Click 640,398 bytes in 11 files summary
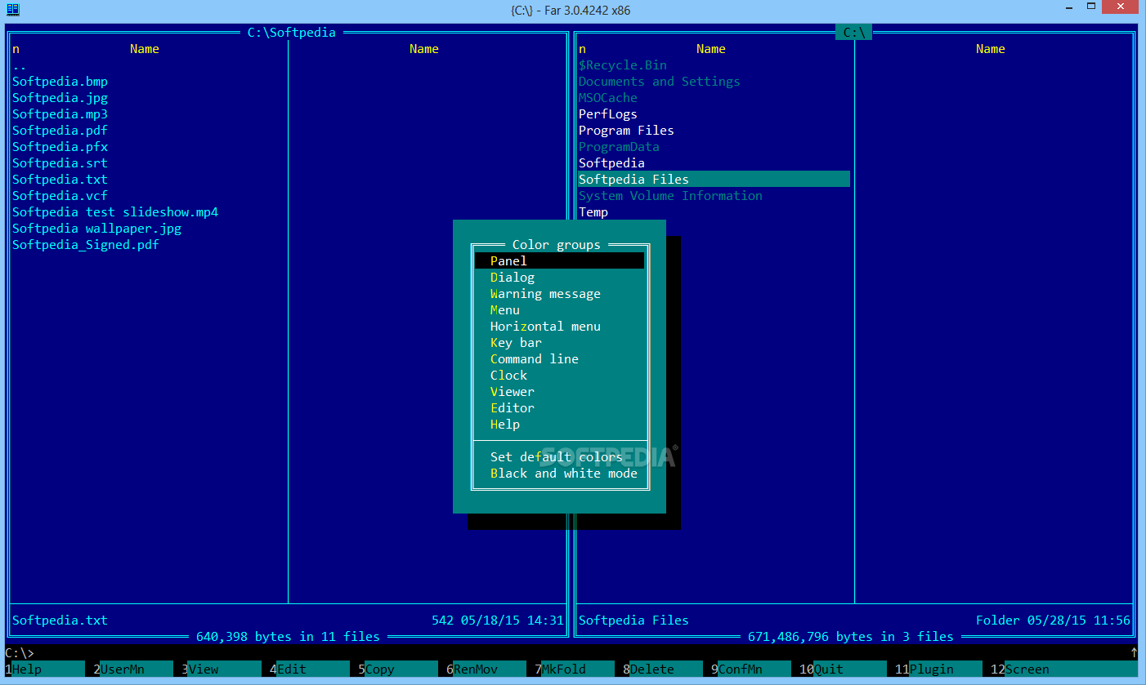This screenshot has height=685, width=1146. pos(288,636)
